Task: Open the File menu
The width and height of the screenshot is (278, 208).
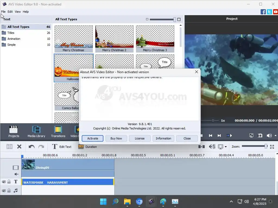Action: point(3,12)
